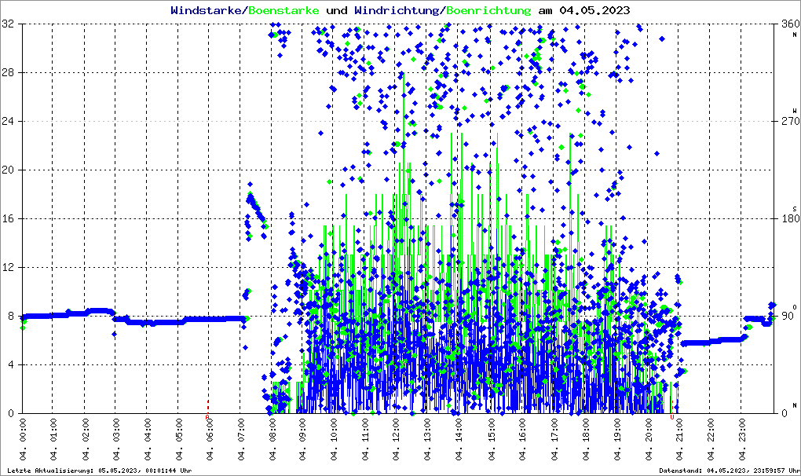Click the blue 'Windrichtung' title word

(x=398, y=10)
